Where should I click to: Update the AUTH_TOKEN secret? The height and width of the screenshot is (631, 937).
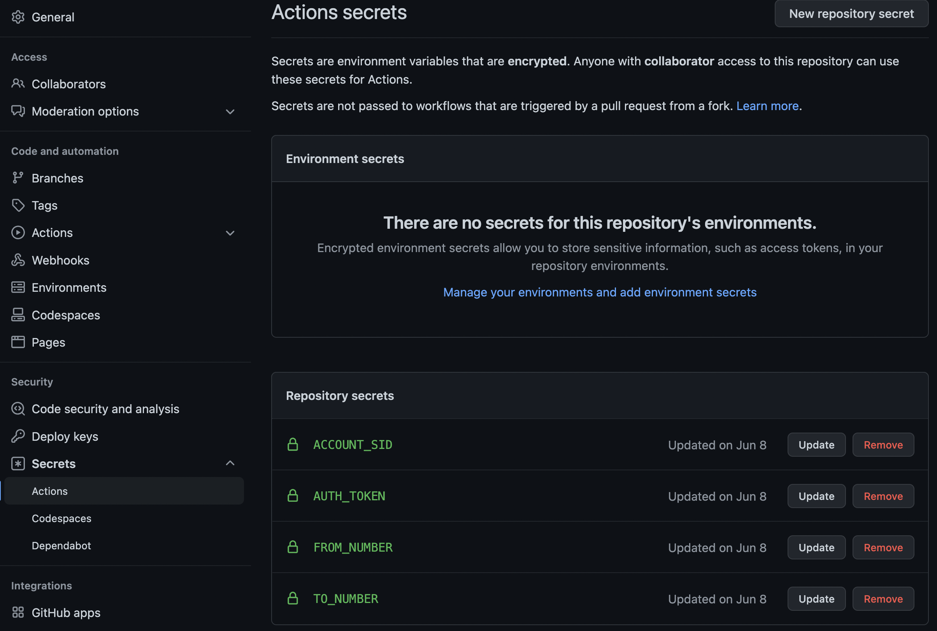[816, 496]
